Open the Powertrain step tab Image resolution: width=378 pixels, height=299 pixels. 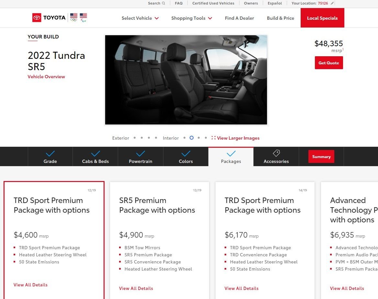pos(140,156)
